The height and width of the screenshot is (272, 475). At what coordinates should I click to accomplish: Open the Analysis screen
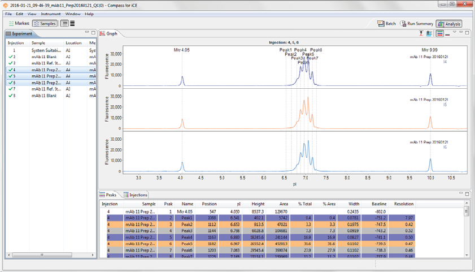pos(449,24)
